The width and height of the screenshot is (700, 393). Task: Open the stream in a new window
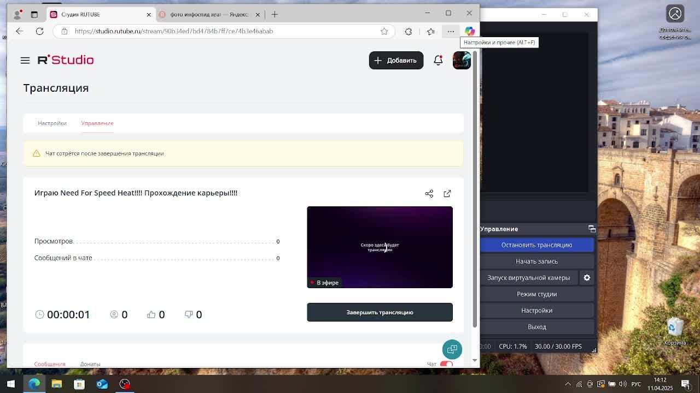447,193
